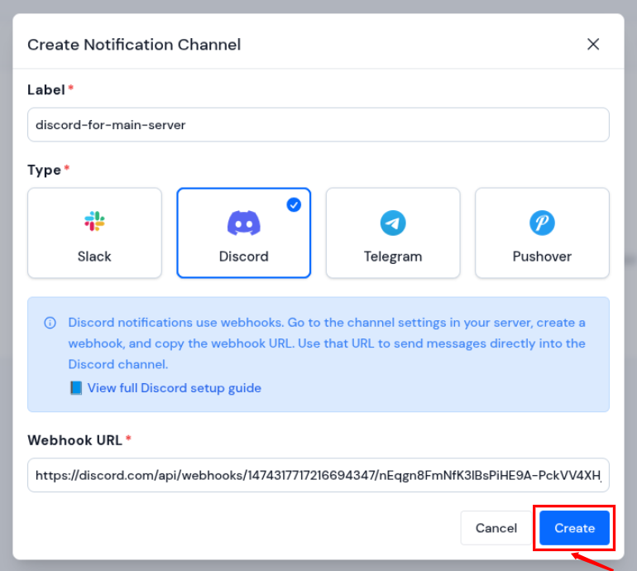Click the Slack logo icon
The width and height of the screenshot is (637, 571).
(x=94, y=222)
